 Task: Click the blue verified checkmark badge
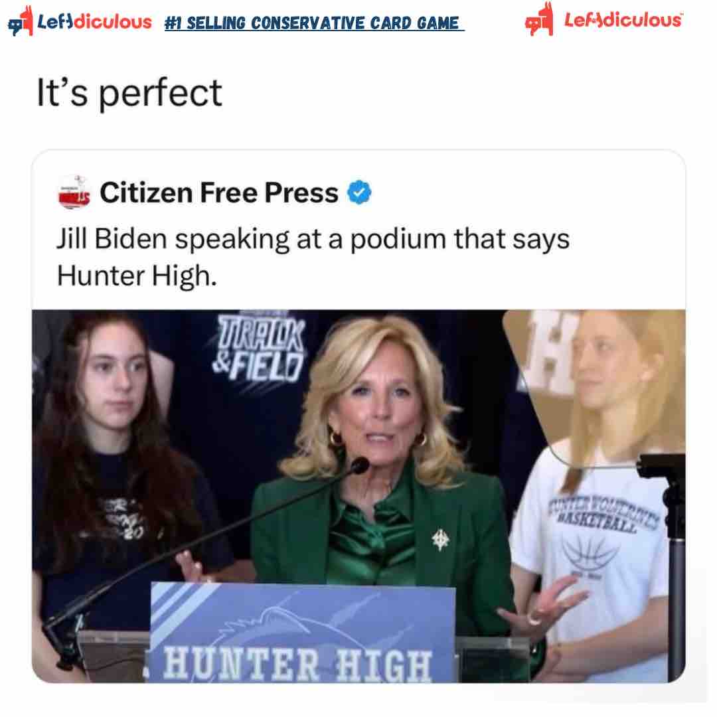click(x=359, y=193)
